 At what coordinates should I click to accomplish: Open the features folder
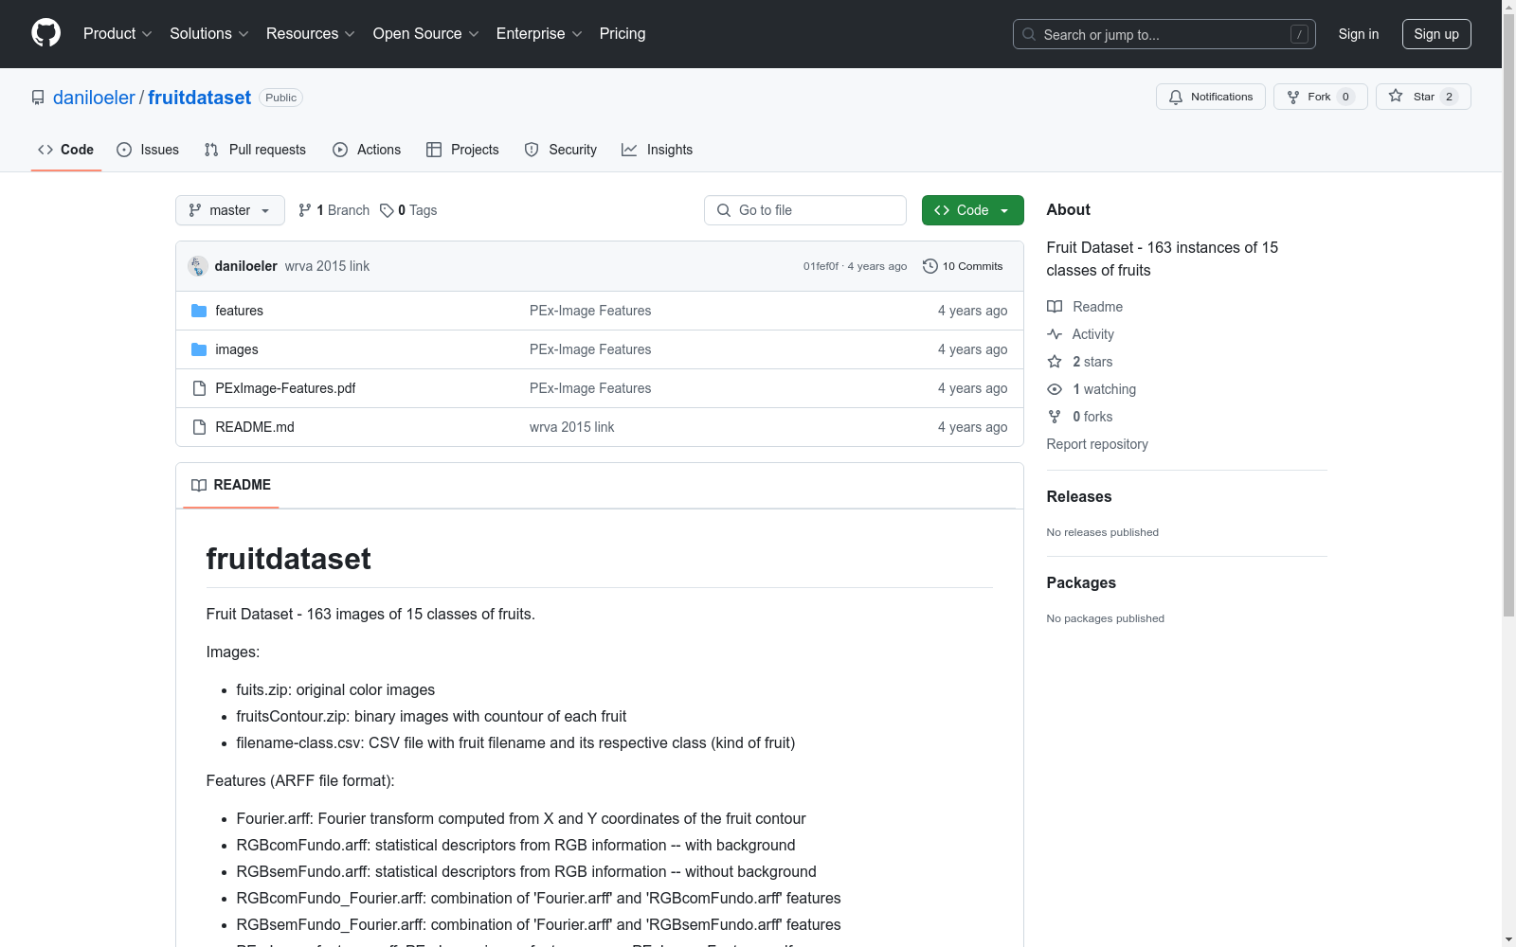tap(239, 311)
